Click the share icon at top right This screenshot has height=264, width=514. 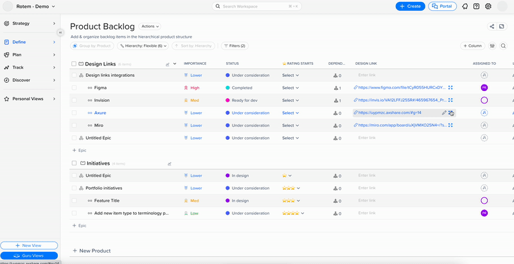pos(492,26)
